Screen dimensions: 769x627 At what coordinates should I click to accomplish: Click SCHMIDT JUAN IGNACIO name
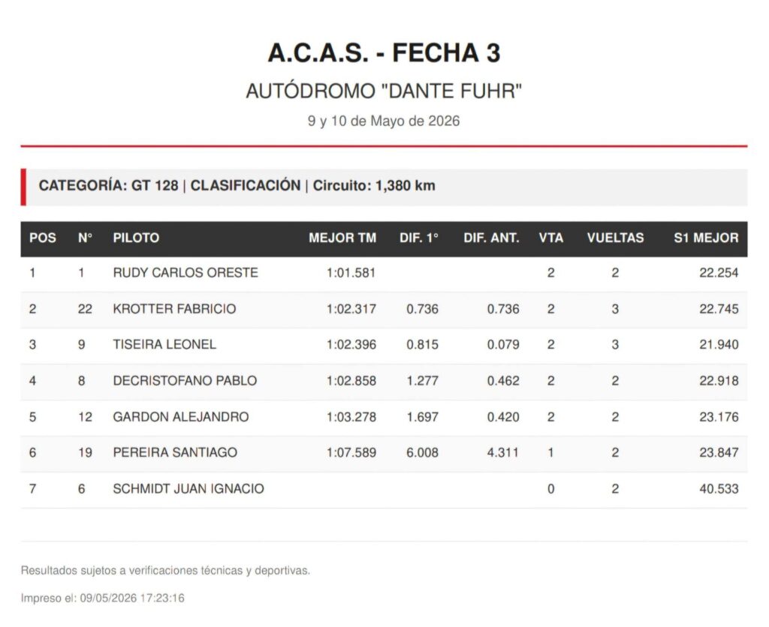188,489
